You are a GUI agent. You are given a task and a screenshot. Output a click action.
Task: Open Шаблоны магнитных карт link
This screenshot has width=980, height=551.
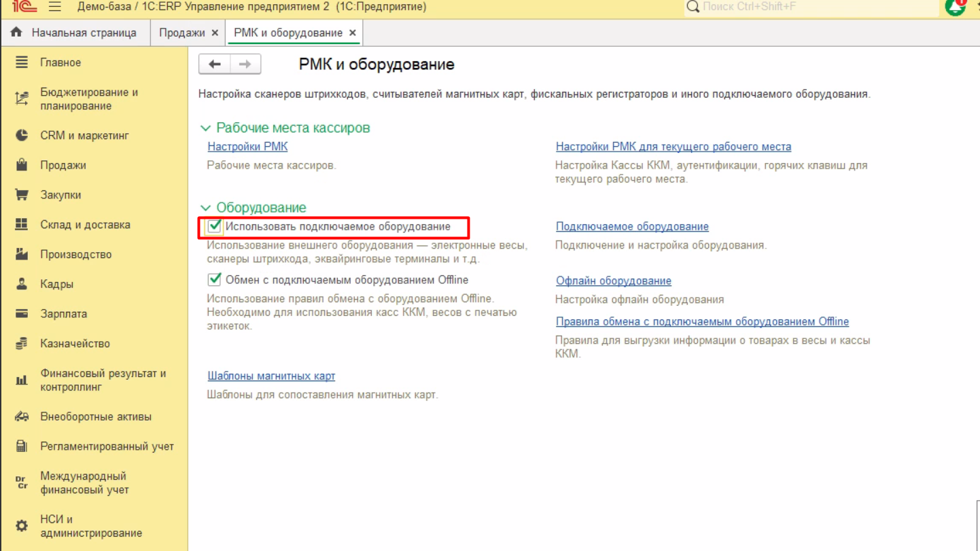pos(271,376)
